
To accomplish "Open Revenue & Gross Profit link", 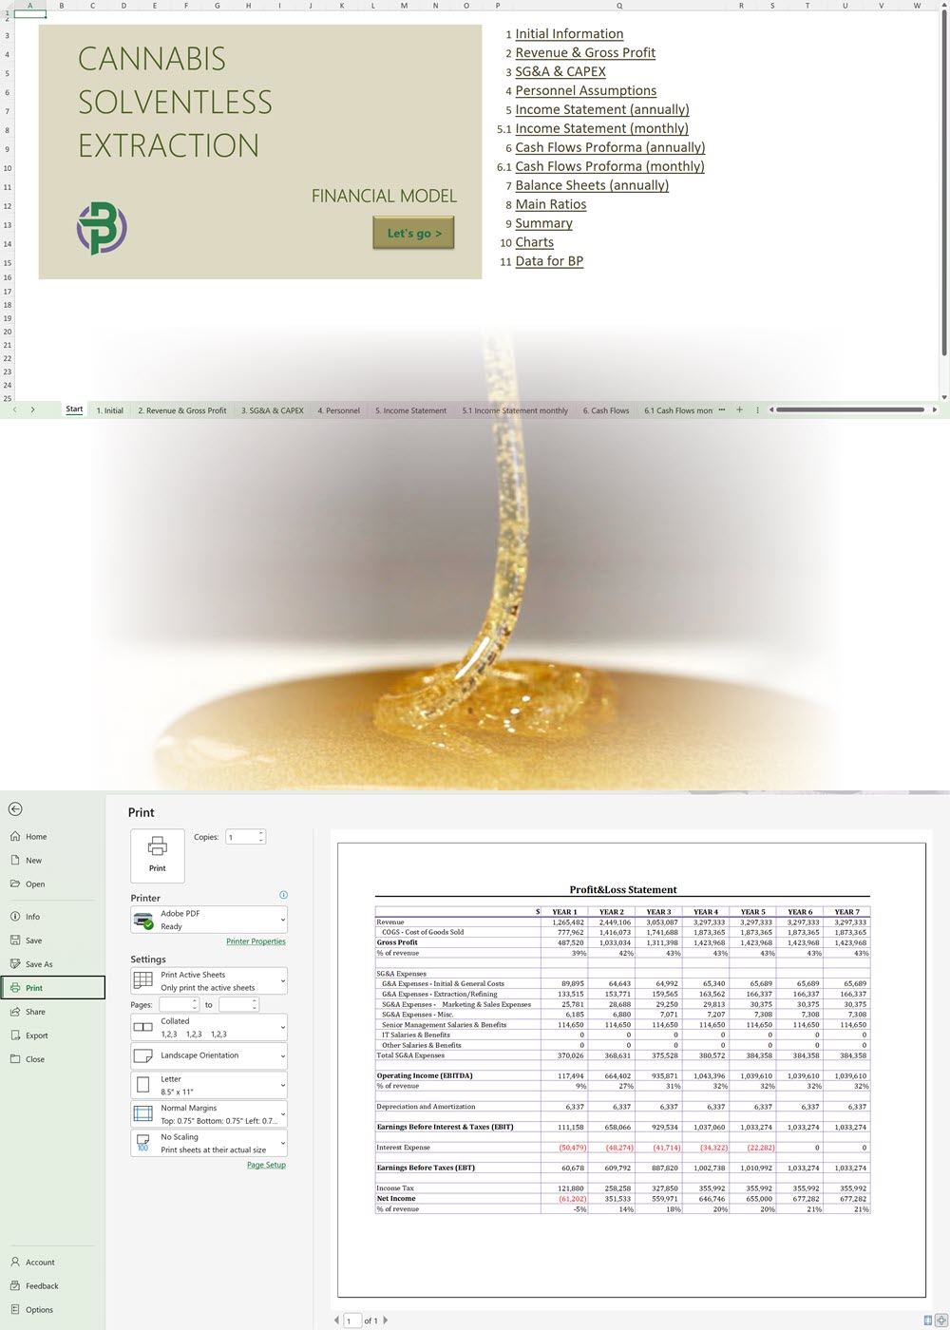I will (585, 53).
